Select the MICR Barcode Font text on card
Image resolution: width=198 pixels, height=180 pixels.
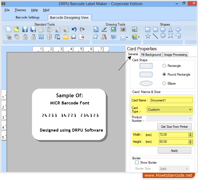(70, 103)
